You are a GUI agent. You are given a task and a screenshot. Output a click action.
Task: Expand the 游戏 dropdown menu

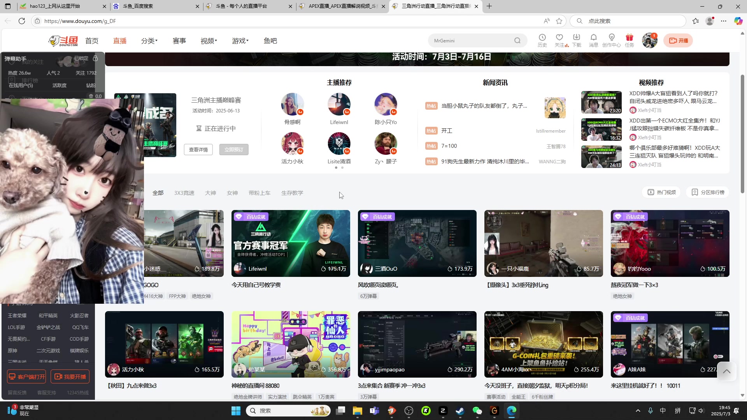coord(240,41)
